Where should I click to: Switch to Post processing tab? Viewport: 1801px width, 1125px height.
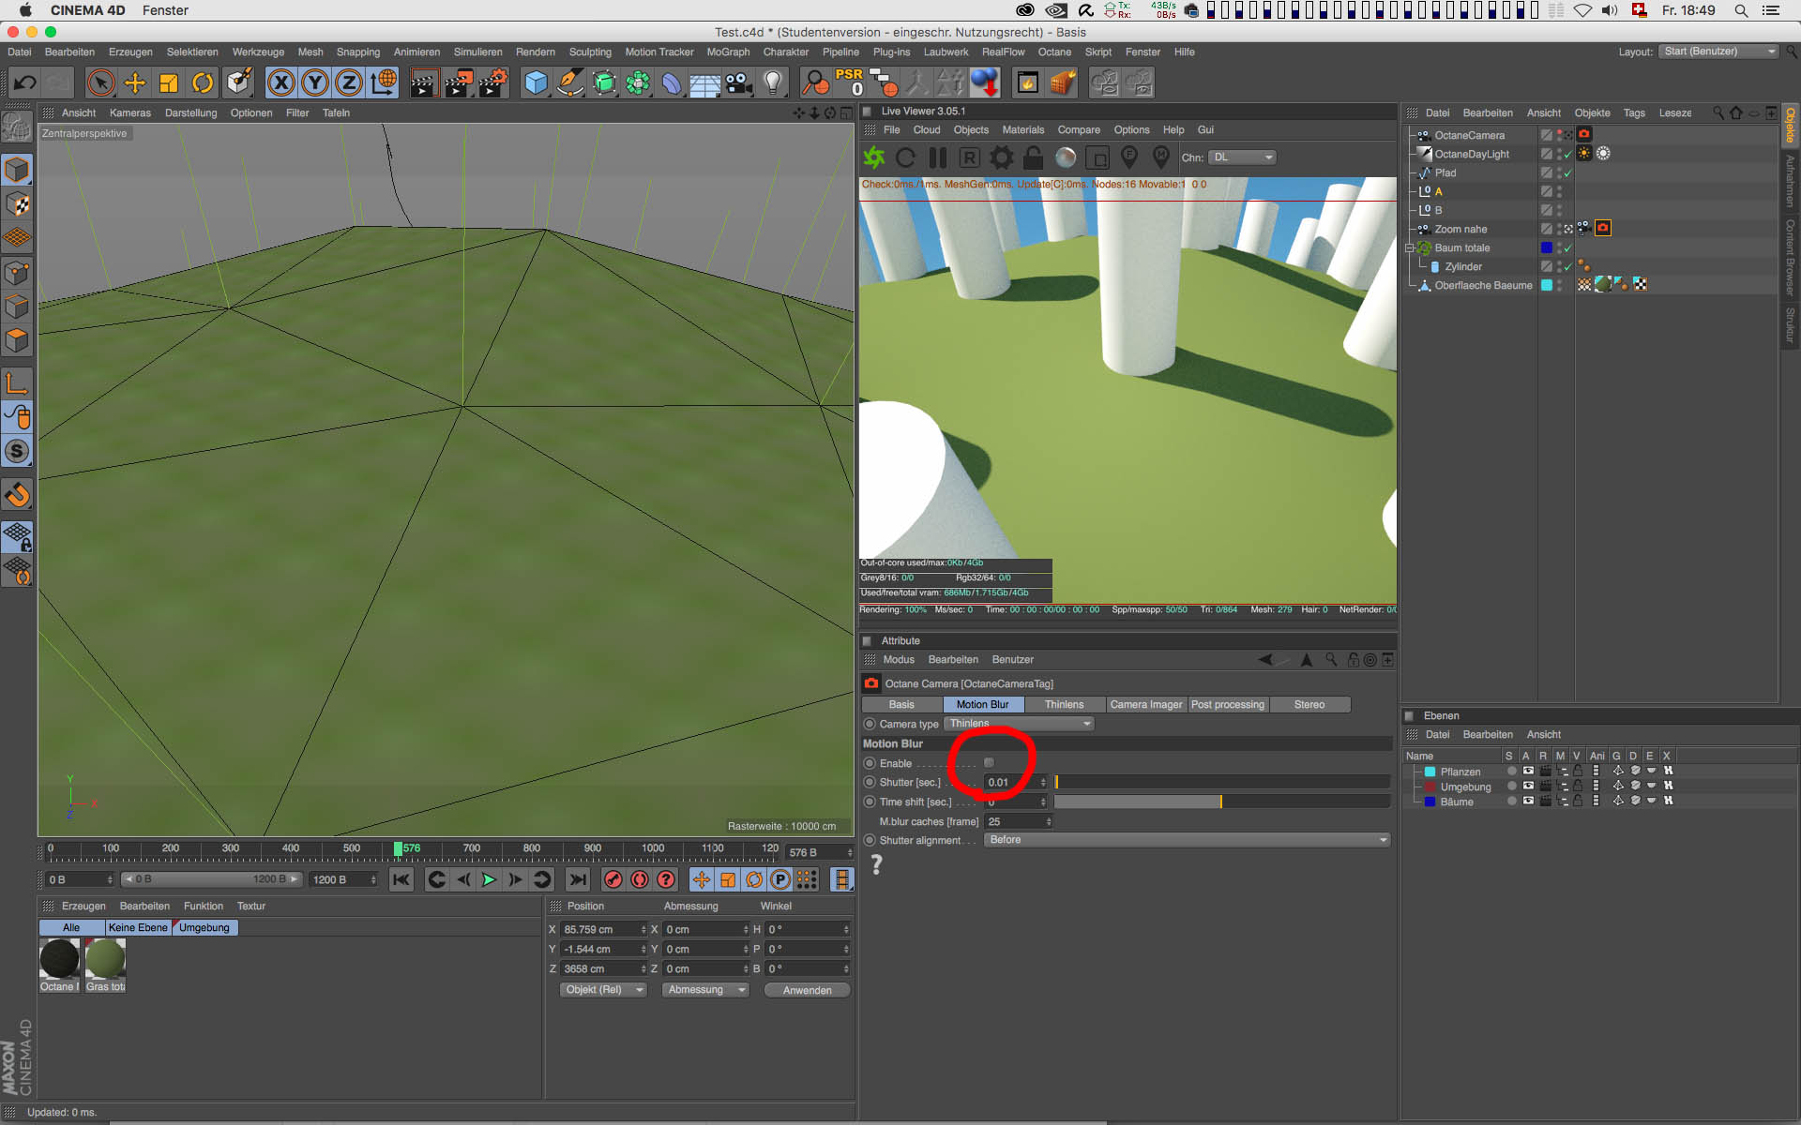pyautogui.click(x=1227, y=705)
